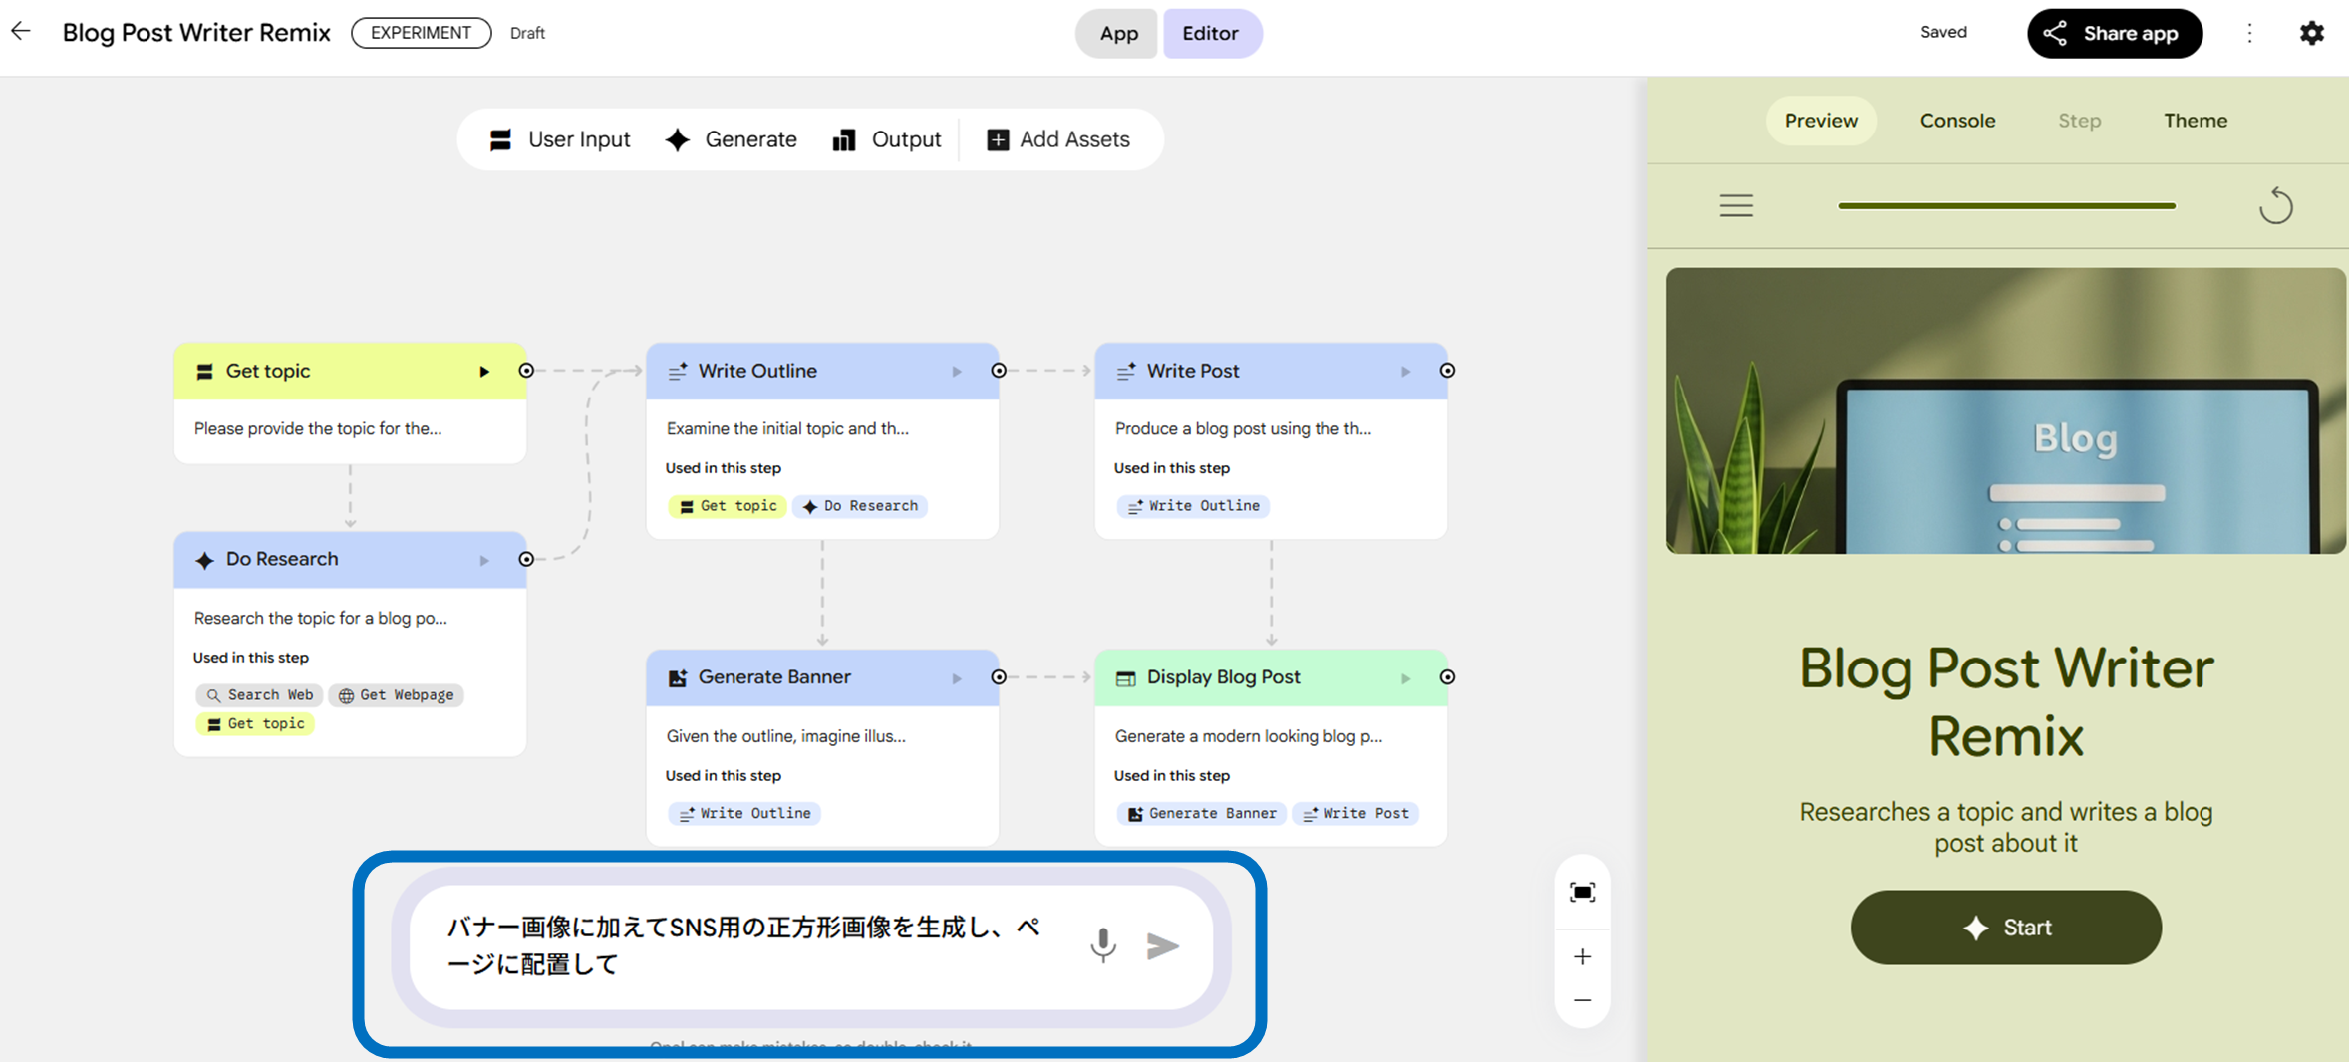The height and width of the screenshot is (1062, 2349).
Task: Send the prompt with the arrow icon
Action: (x=1162, y=945)
